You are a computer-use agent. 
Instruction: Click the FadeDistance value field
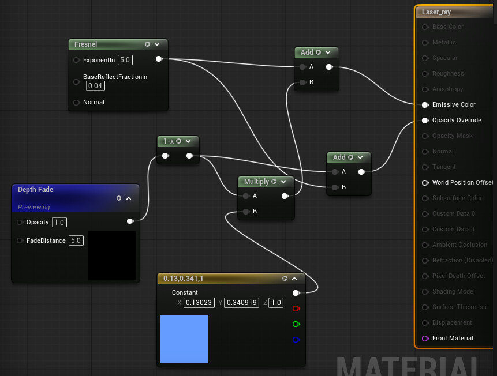coord(76,240)
